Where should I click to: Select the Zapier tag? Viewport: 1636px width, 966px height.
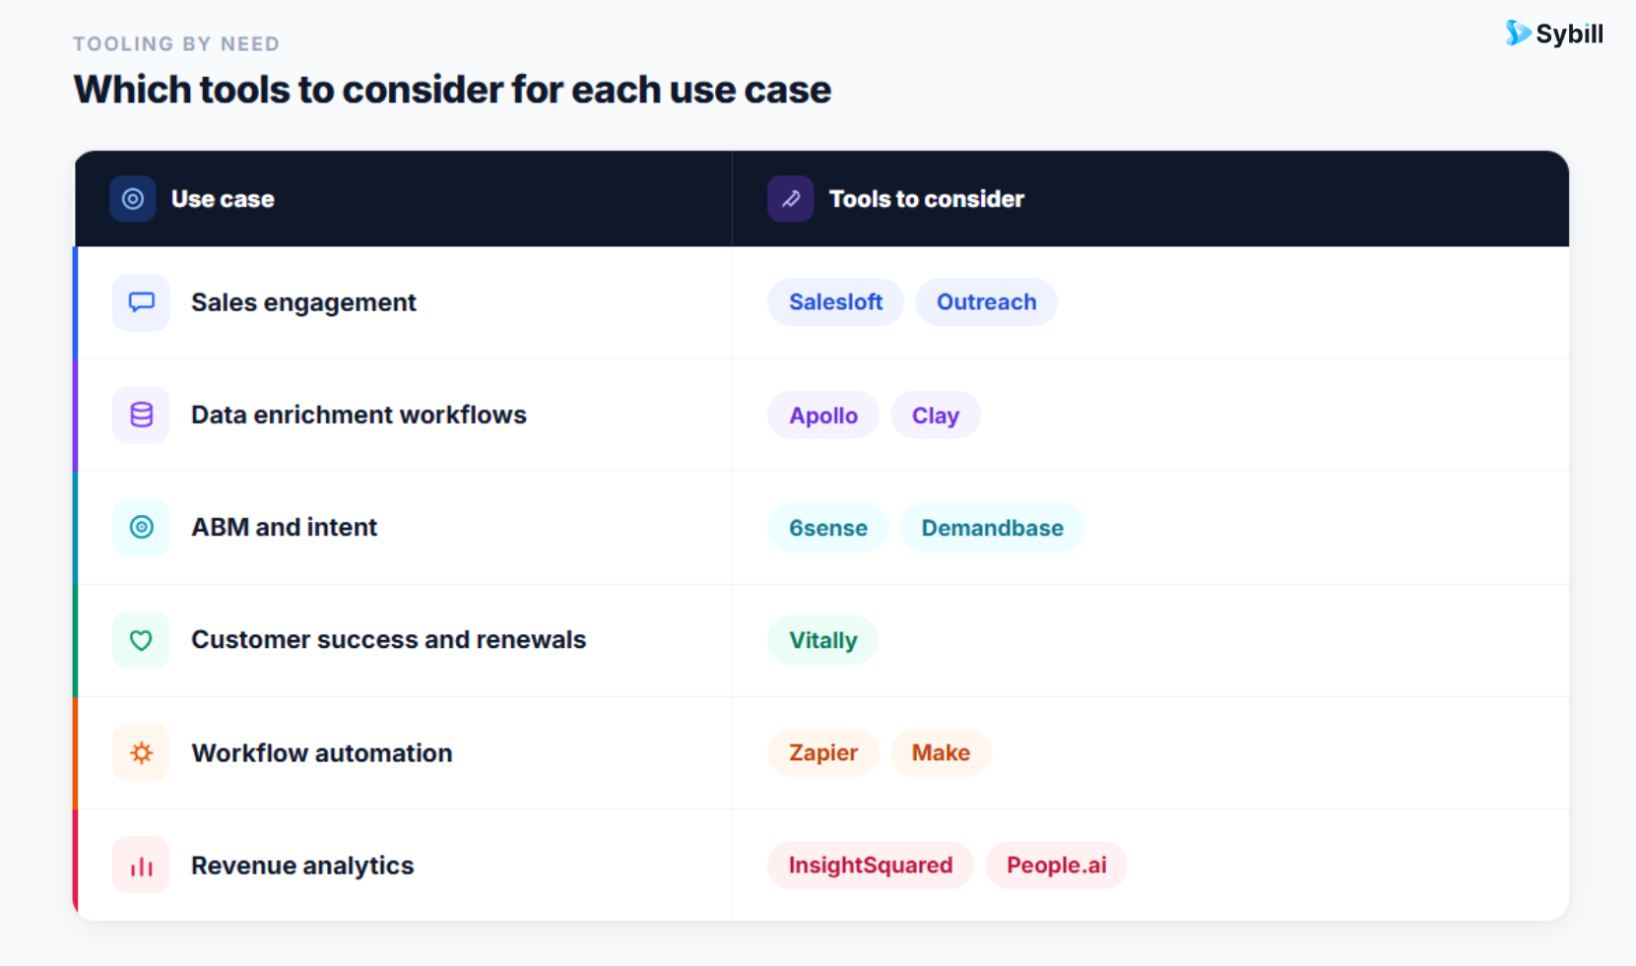tap(823, 752)
